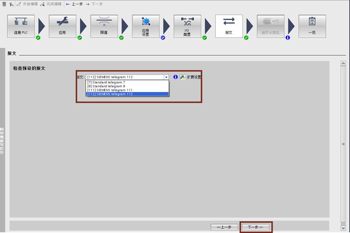Choose [9] Standard telegram 9
The image size is (350, 233).
[127, 86]
